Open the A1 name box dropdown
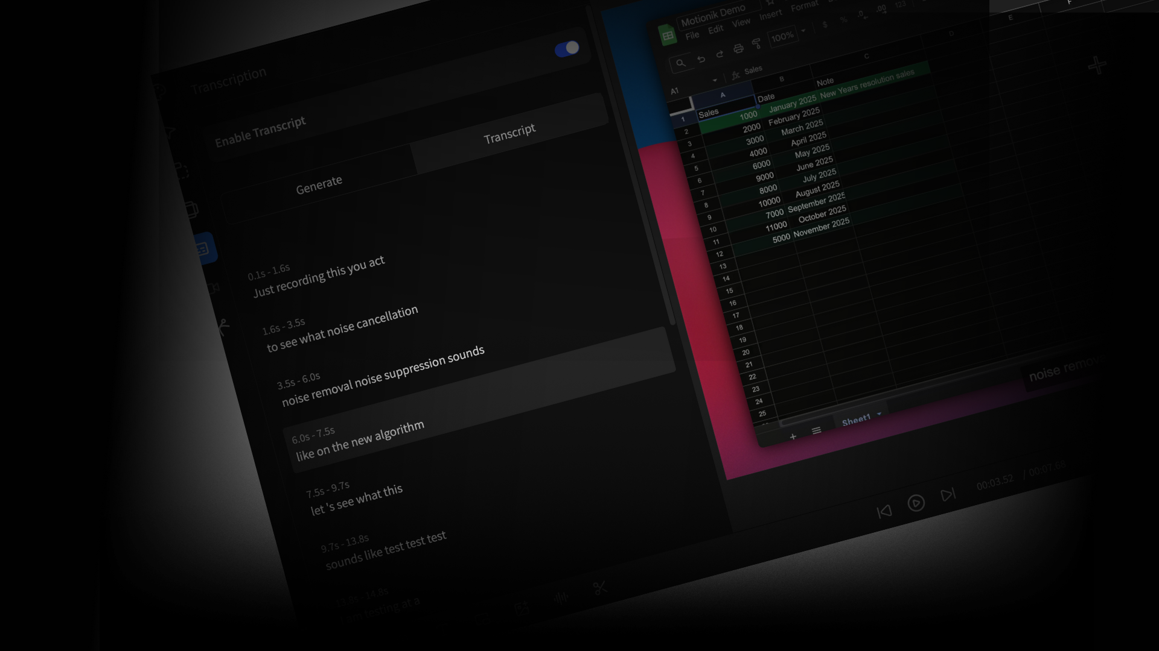 [x=715, y=80]
